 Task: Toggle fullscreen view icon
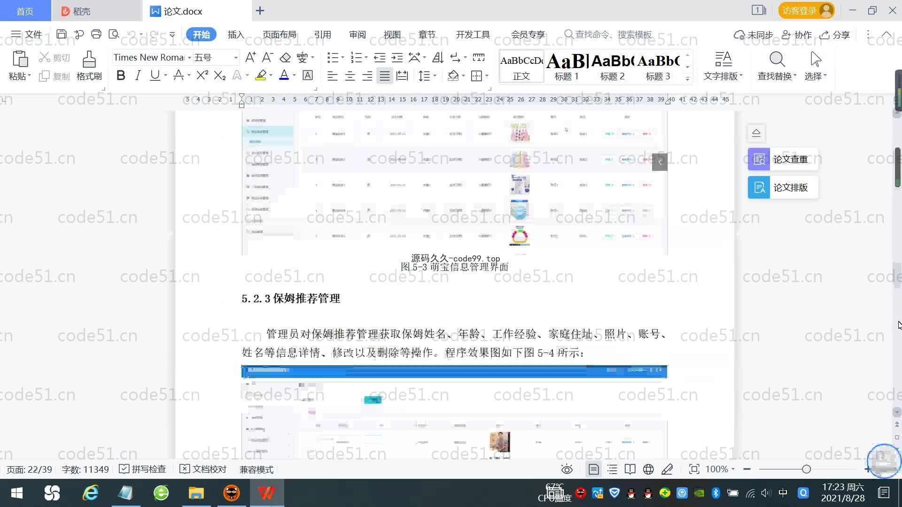tap(694, 469)
